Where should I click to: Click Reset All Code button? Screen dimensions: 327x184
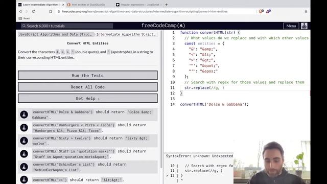tap(87, 87)
